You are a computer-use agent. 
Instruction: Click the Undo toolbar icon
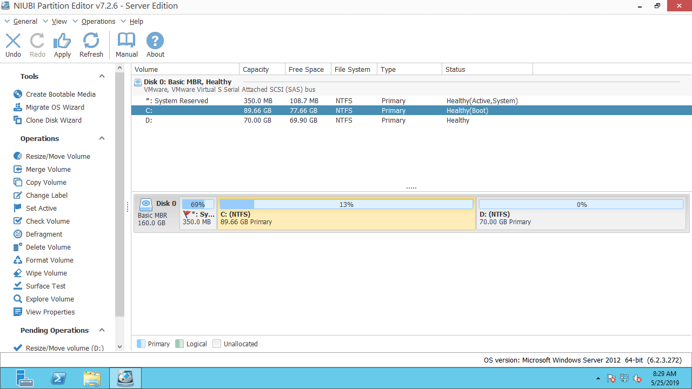13,41
